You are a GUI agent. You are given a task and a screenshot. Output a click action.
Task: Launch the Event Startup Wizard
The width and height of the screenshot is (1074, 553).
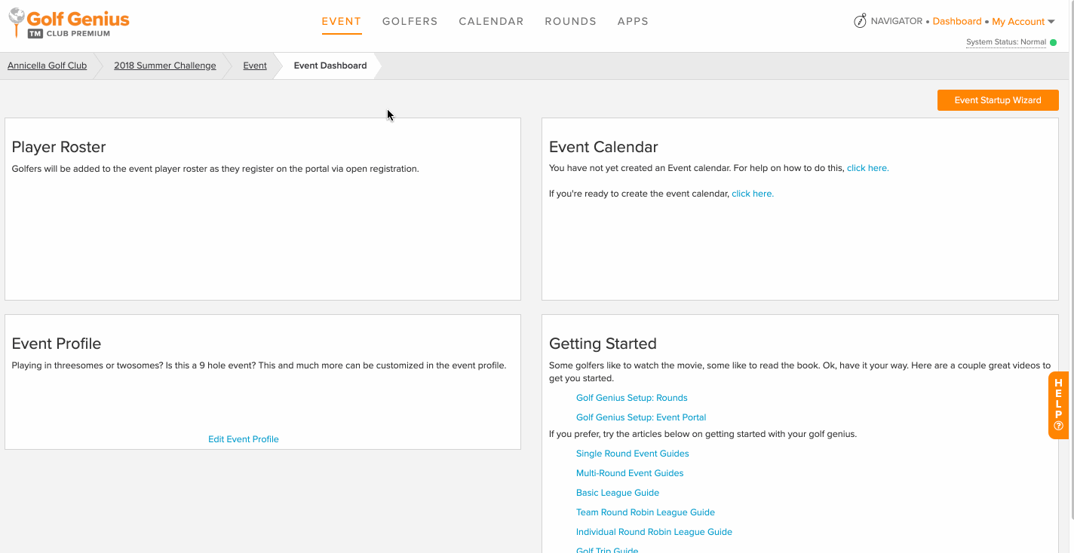click(x=997, y=99)
